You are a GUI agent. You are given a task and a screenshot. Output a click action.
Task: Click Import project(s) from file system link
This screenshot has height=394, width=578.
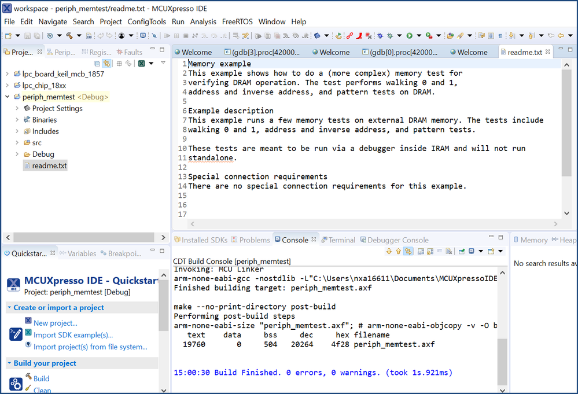coord(90,347)
